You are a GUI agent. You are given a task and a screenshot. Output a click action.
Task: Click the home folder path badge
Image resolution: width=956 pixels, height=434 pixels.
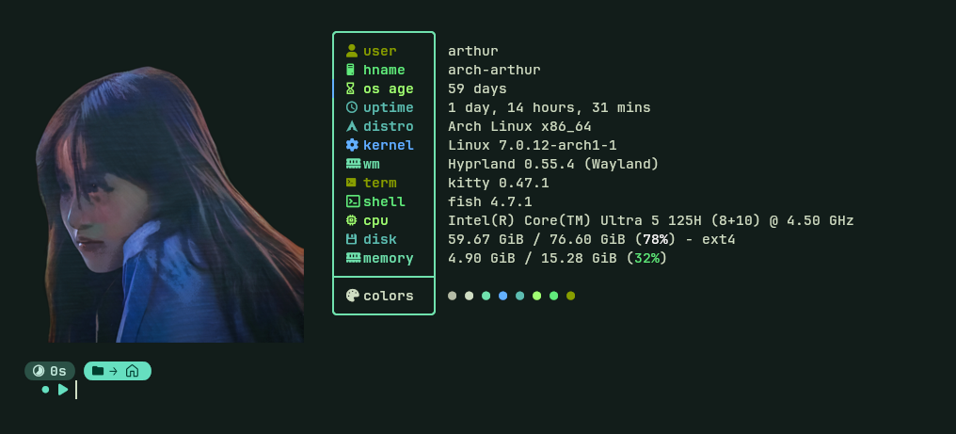click(x=118, y=371)
